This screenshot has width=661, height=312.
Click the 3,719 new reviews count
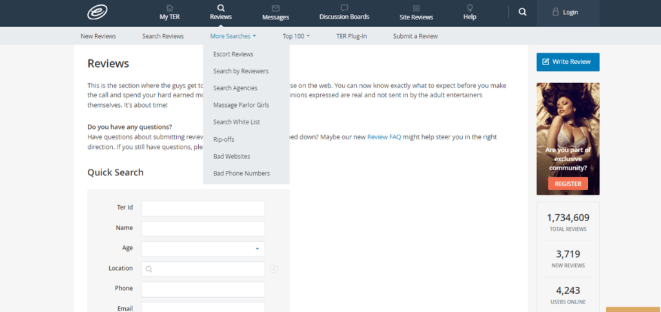pyautogui.click(x=568, y=254)
